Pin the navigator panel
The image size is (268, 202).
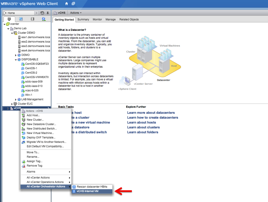point(48,13)
